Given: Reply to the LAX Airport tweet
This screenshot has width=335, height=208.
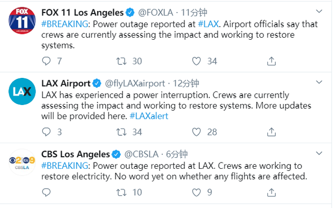Looking at the screenshot, I should point(46,132).
